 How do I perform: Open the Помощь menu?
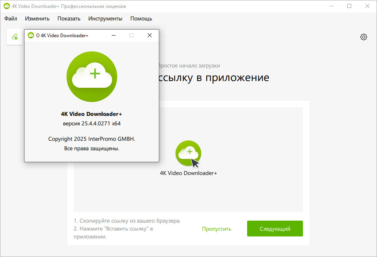[x=141, y=19]
